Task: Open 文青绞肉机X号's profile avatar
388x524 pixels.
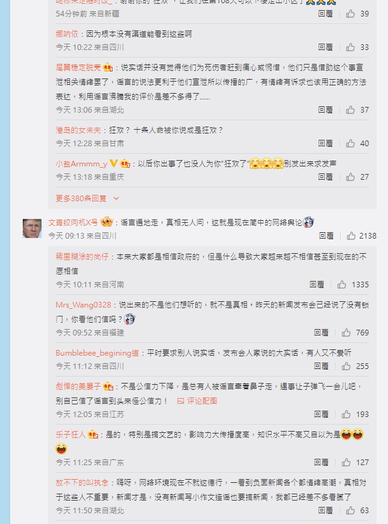Action: (32, 228)
